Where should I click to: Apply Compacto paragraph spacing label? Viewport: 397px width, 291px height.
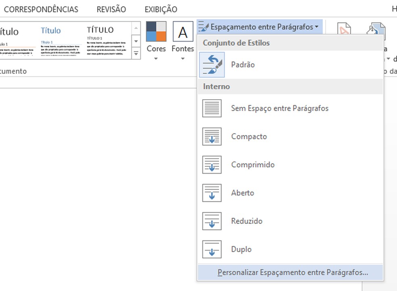[249, 136]
